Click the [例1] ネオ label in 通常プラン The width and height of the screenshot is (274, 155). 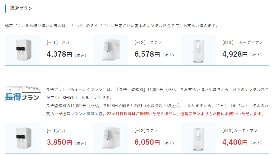click(58, 43)
